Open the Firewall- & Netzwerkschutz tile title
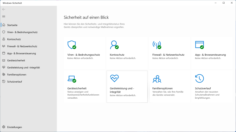This screenshot has width=236, height=132. [x=168, y=55]
